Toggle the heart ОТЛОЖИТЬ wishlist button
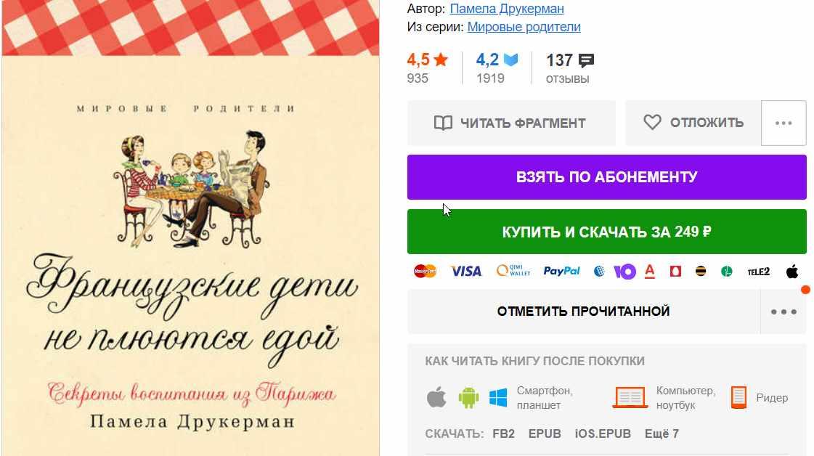 click(x=693, y=123)
